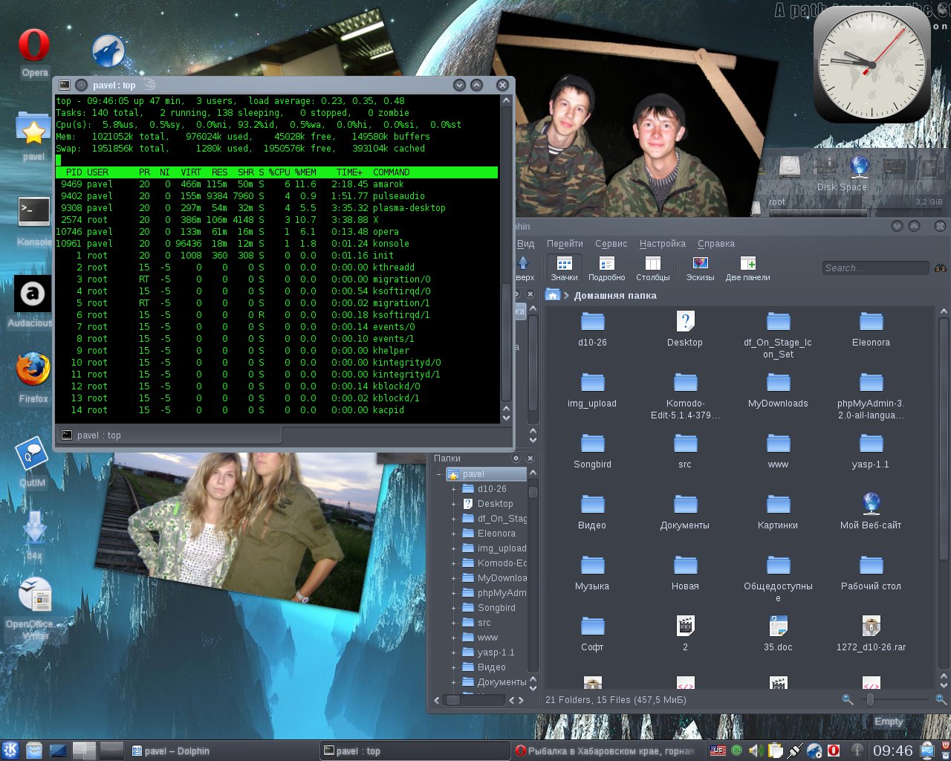951x761 pixels.
Task: Select the Столбцы columns view
Action: 652,268
